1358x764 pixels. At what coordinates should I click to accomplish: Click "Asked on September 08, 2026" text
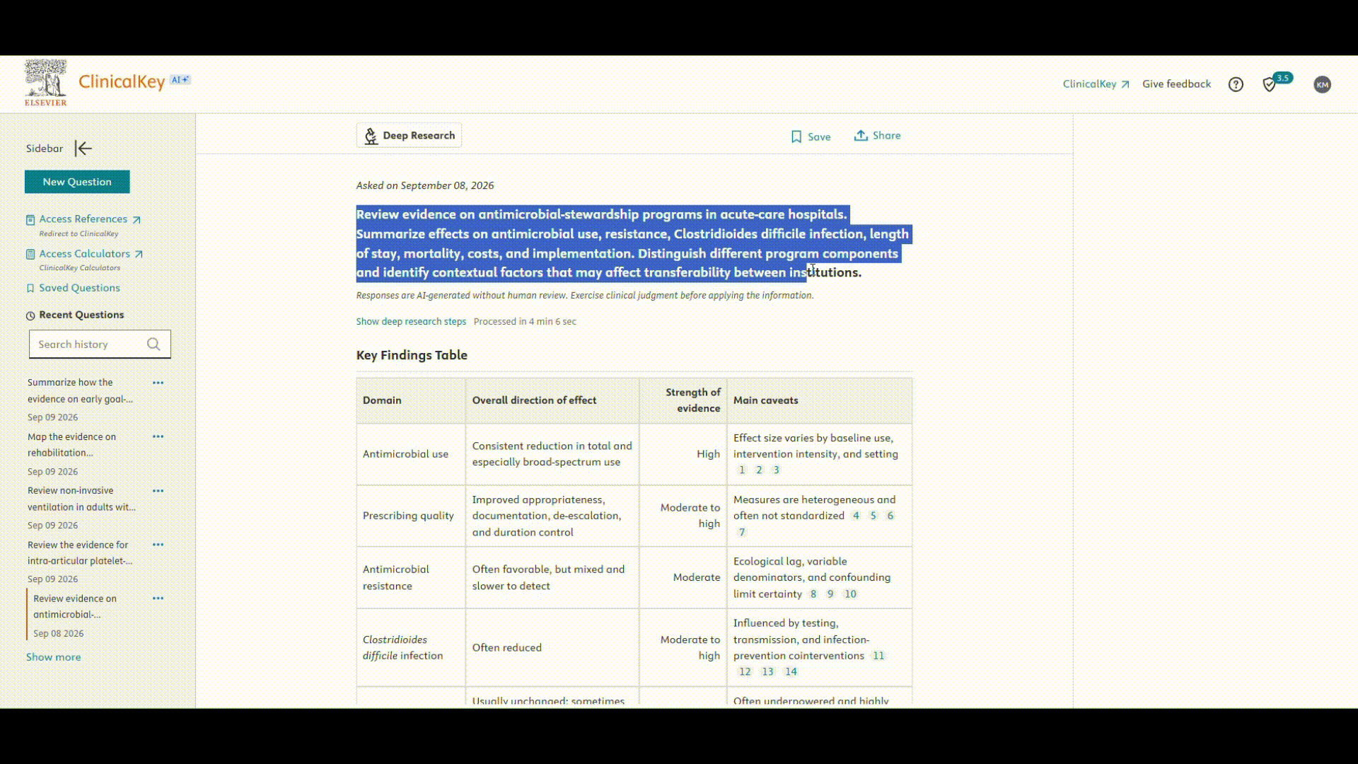[x=425, y=185]
